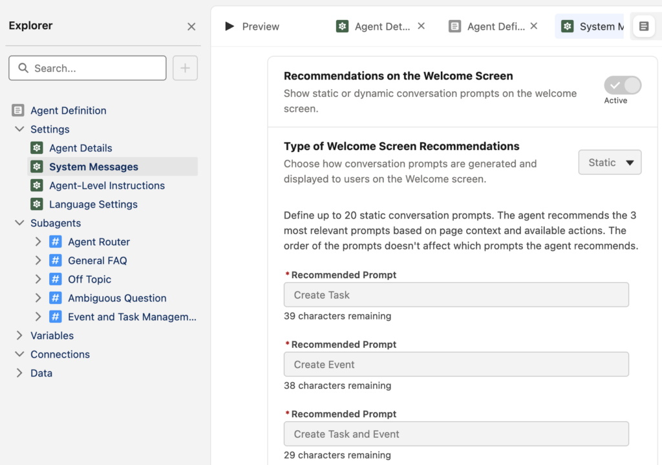Click the Create Task and Event prompt field
The image size is (662, 465).
pyautogui.click(x=456, y=434)
